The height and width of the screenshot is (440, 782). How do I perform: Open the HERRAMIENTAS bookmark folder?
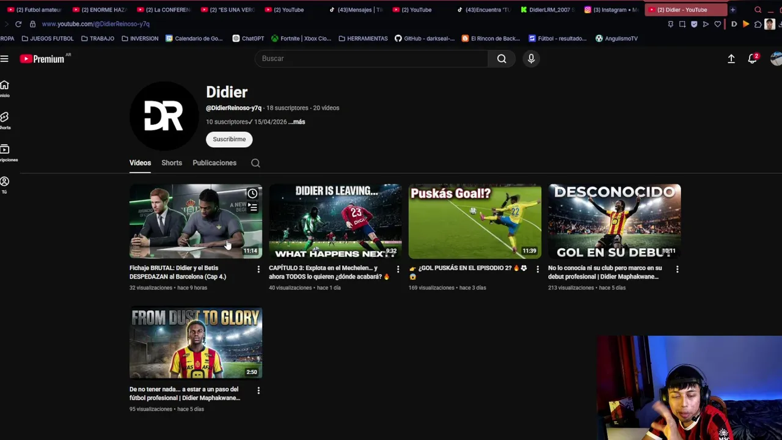363,38
